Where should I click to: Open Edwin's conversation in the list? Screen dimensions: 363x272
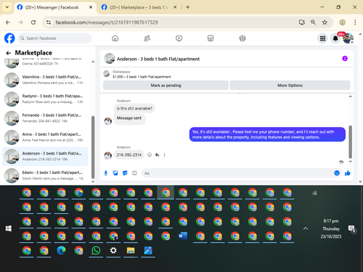point(45,176)
